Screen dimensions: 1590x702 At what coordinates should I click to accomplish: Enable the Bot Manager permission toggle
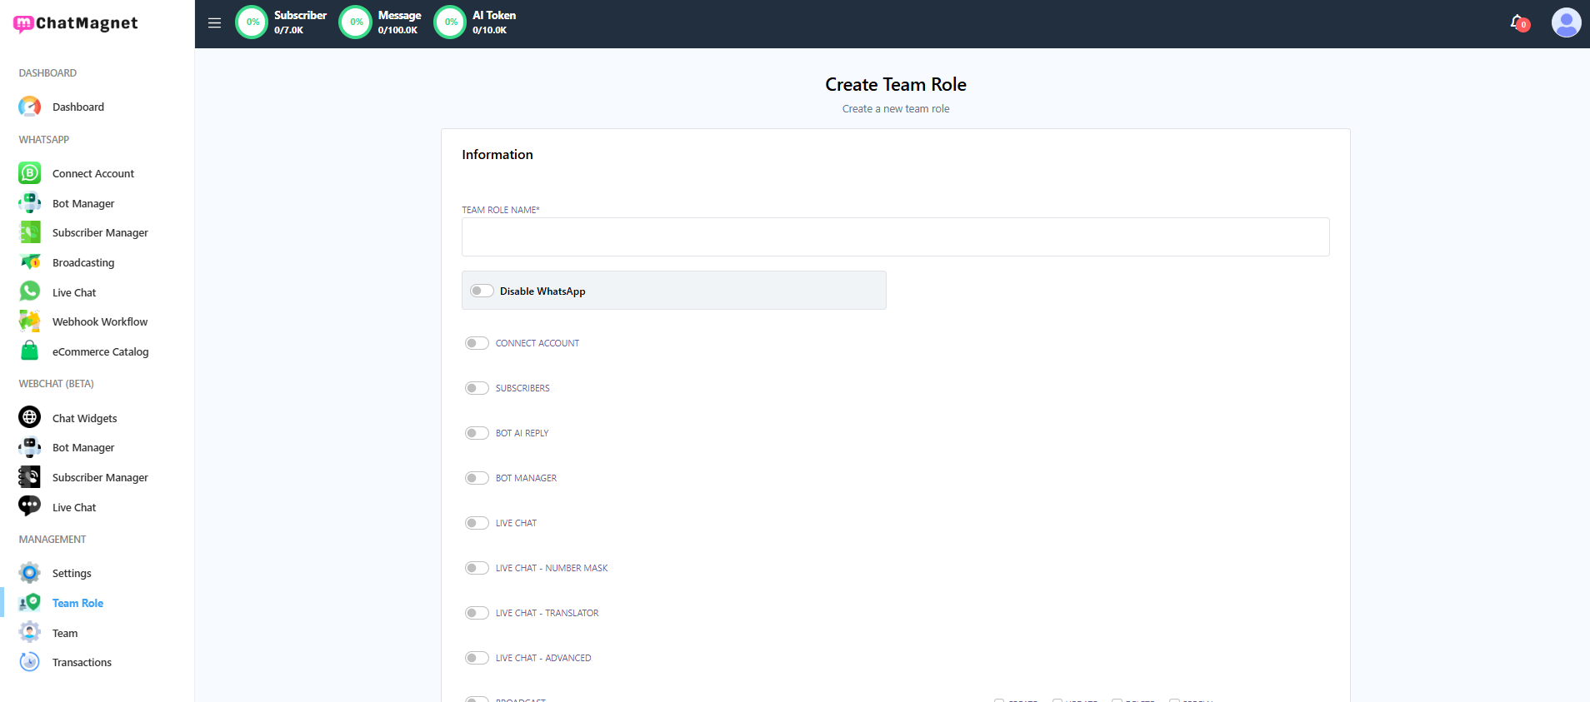tap(477, 478)
